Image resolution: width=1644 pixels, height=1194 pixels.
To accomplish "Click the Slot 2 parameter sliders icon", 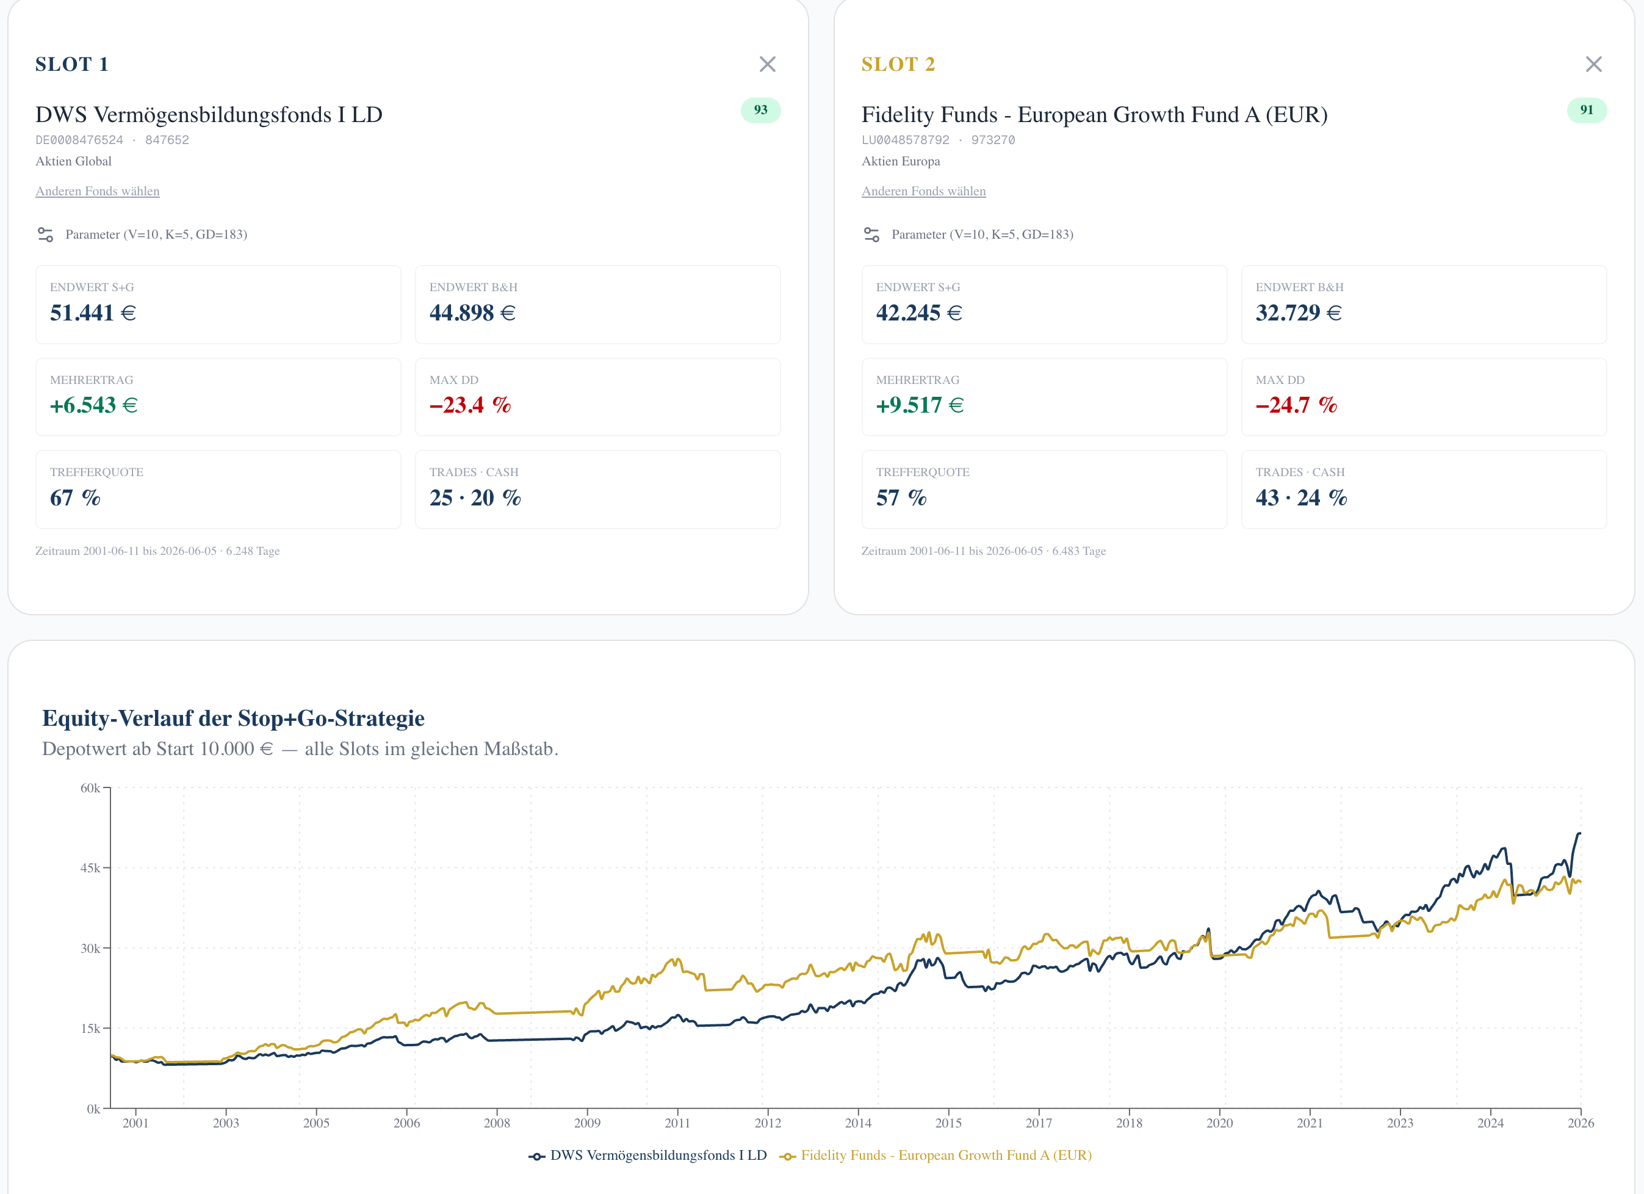I will pyautogui.click(x=871, y=234).
